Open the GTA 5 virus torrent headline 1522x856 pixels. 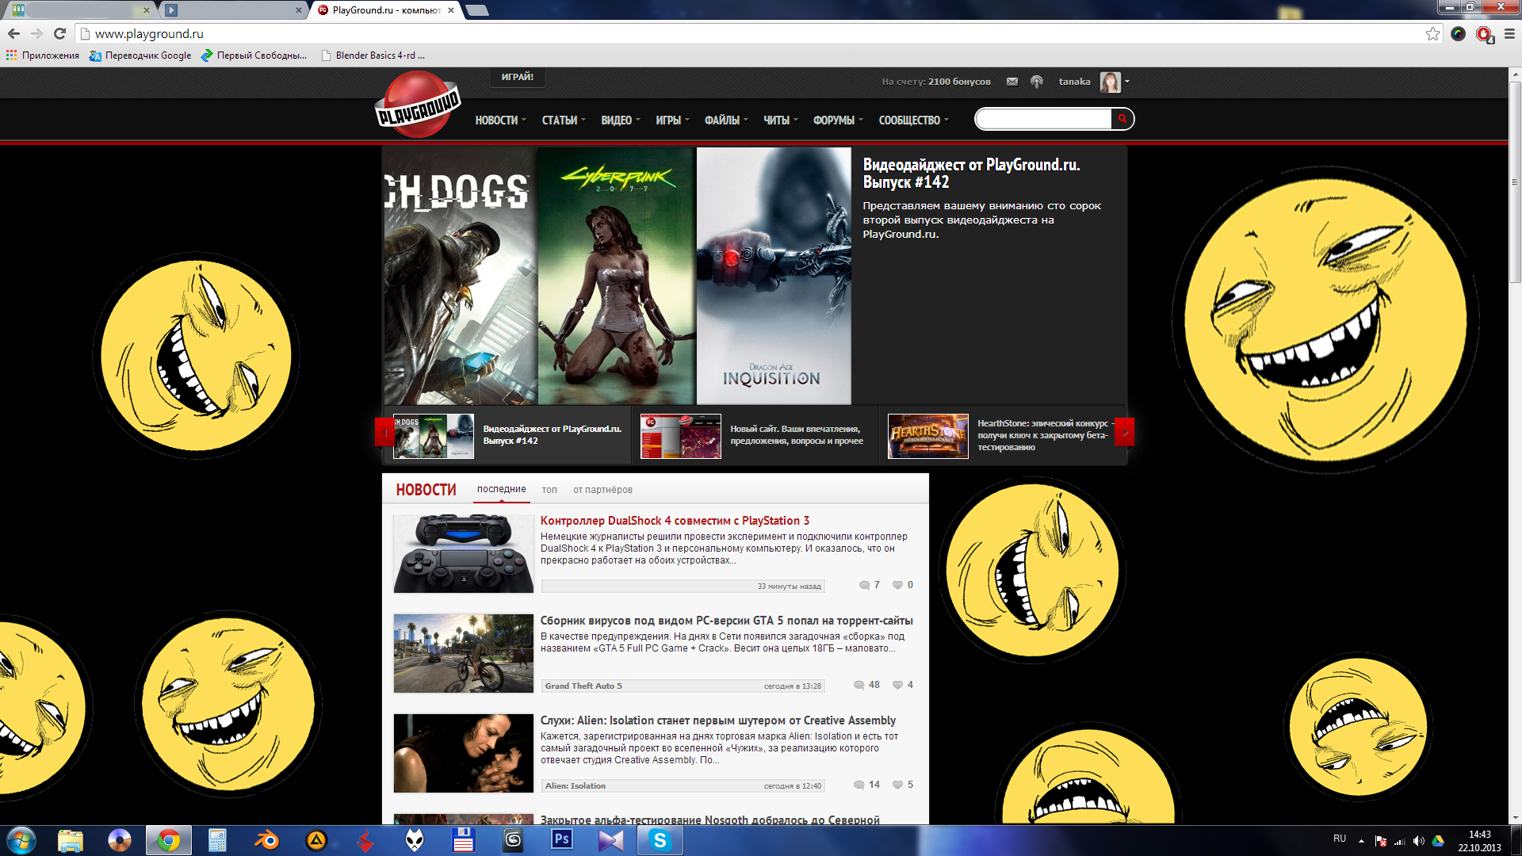tap(726, 621)
